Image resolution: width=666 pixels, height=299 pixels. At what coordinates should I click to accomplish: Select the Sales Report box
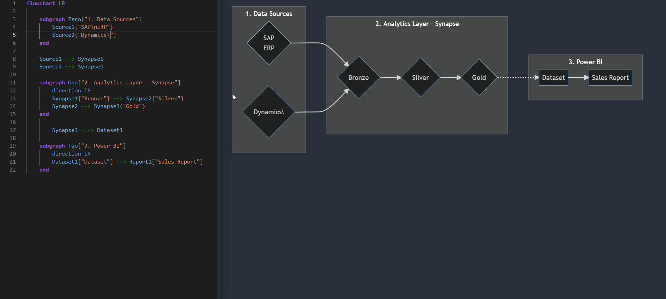(610, 77)
